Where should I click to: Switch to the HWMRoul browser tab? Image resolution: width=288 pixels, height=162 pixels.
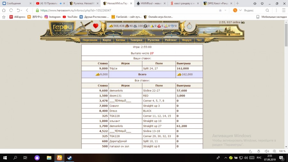pyautogui.click(x=150, y=4)
